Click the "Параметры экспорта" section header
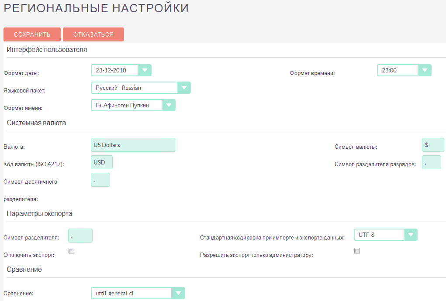The width and height of the screenshot is (446, 301). pyautogui.click(x=39, y=213)
